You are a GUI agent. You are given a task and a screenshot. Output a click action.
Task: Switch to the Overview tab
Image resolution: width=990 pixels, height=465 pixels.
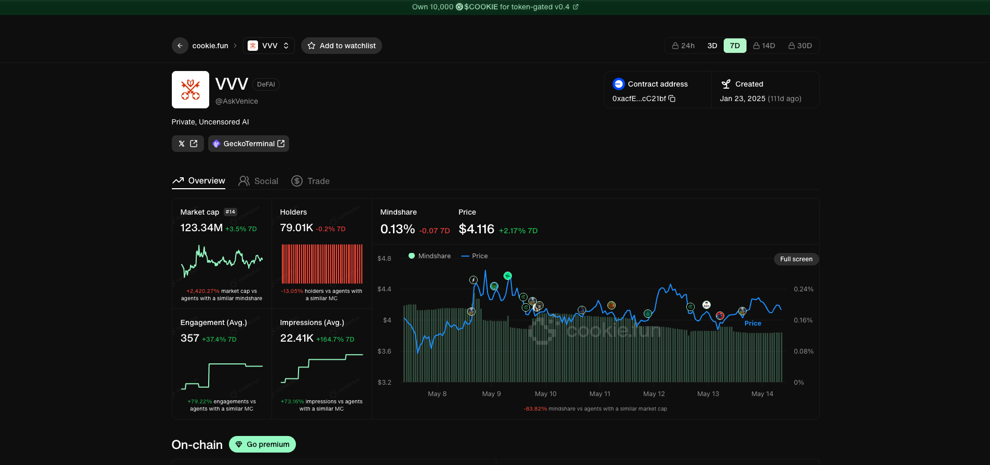point(198,180)
